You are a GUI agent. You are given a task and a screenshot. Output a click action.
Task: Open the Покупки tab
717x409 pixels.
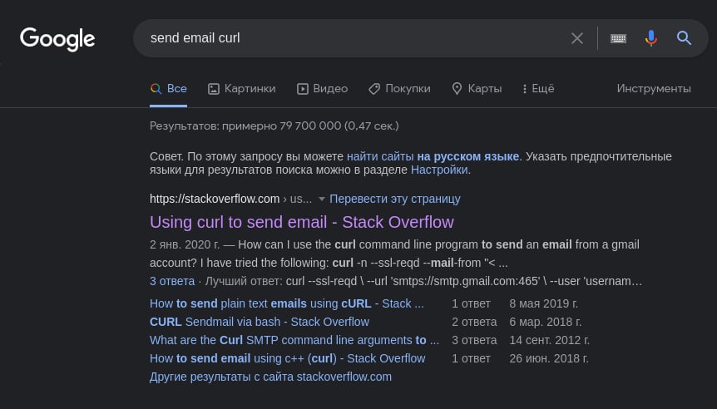pyautogui.click(x=399, y=89)
